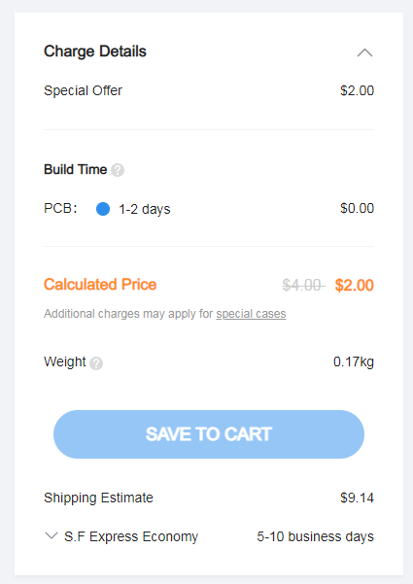Click the PCB build time $0.00 charge

click(x=357, y=208)
